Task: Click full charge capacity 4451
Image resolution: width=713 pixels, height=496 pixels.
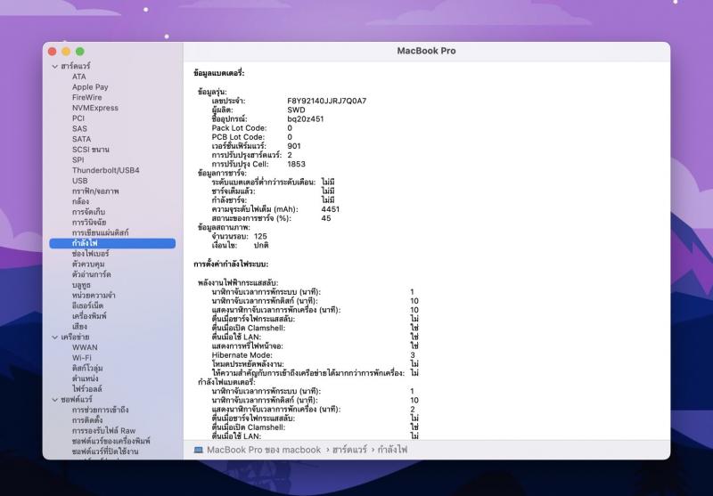Action: tap(330, 209)
